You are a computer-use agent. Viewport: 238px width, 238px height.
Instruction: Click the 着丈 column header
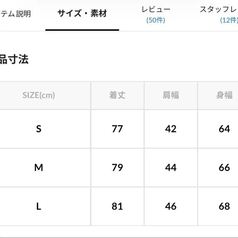(117, 95)
